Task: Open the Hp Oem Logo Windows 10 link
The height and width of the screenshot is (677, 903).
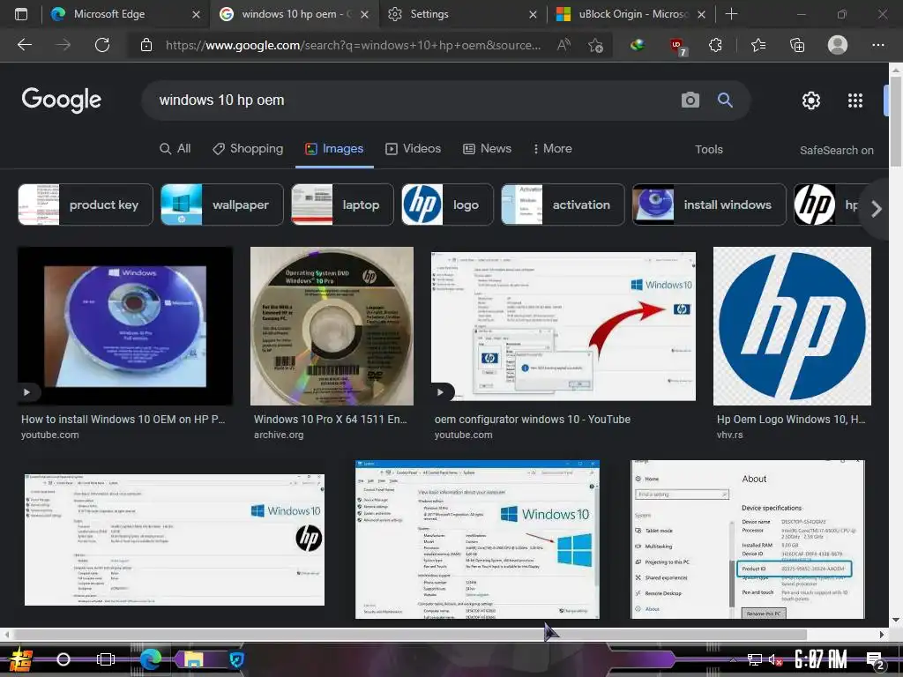Action: coord(791,419)
